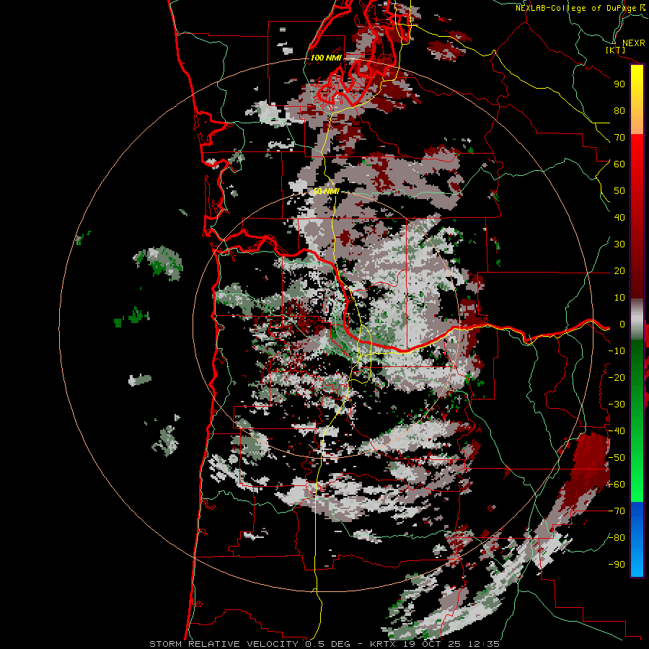
Task: Click the 'NEXR' label above the color scale
Action: pyautogui.click(x=633, y=43)
